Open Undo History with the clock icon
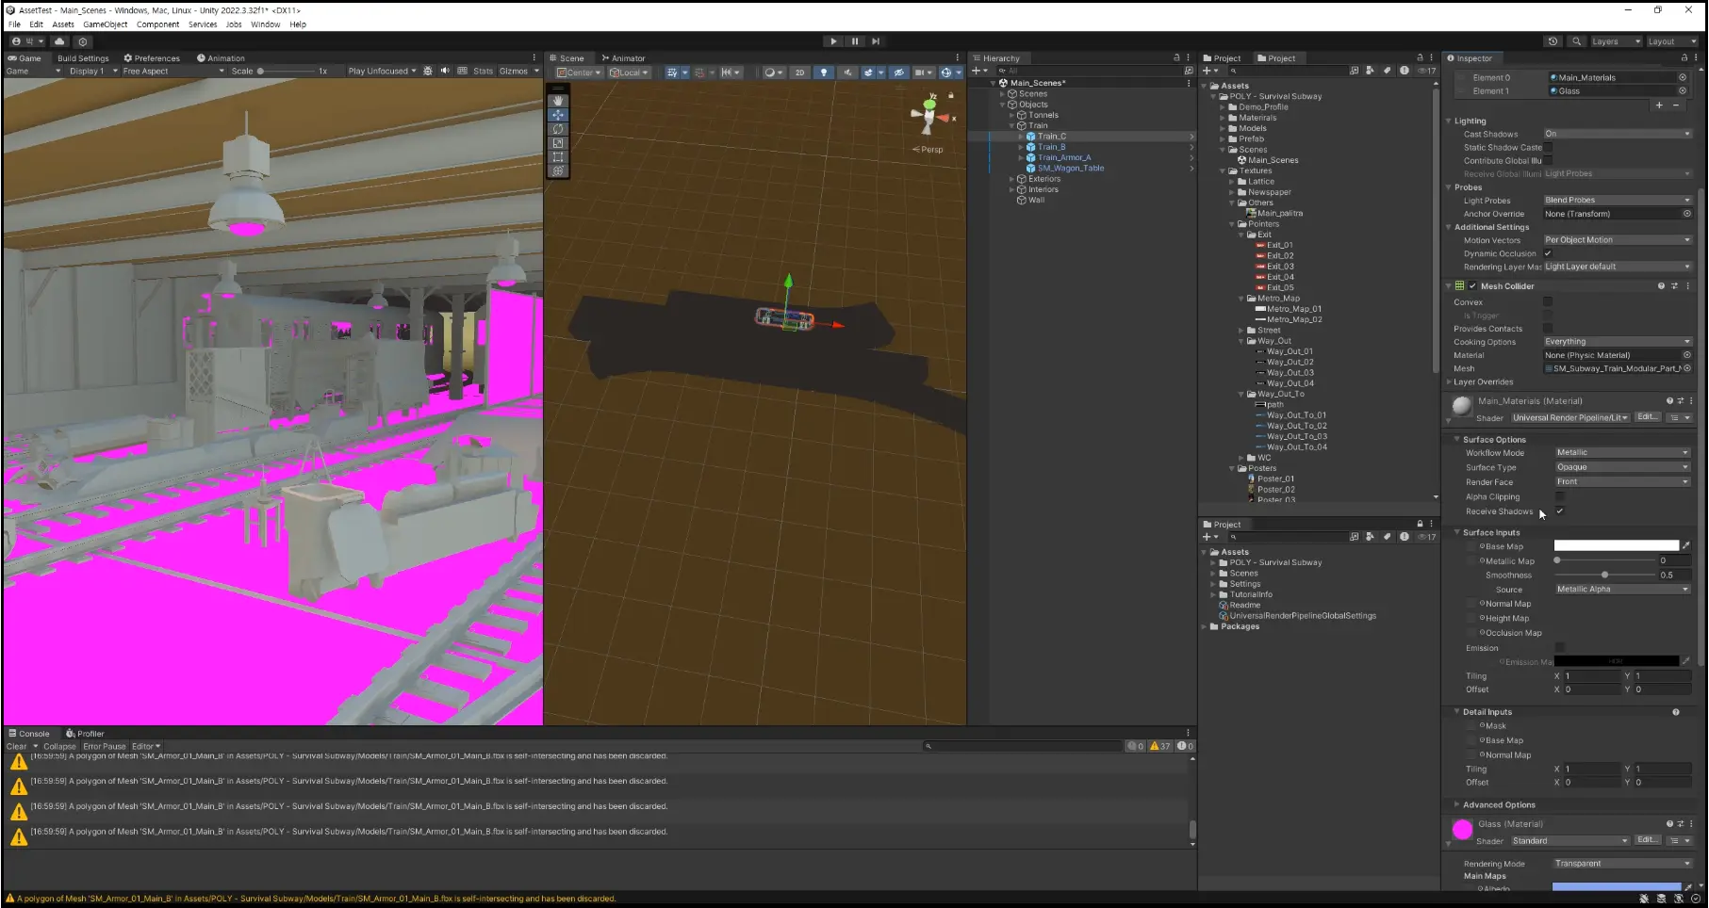Viewport: 1709px width, 908px height. coord(1553,41)
